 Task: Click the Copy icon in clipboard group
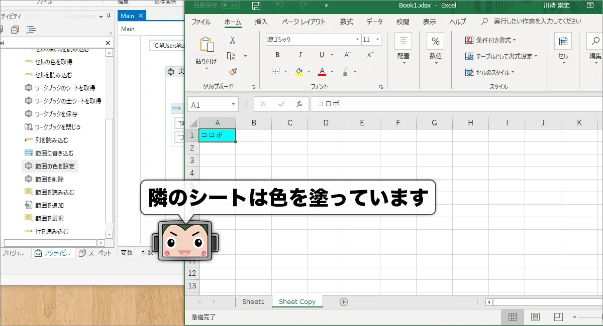click(231, 56)
